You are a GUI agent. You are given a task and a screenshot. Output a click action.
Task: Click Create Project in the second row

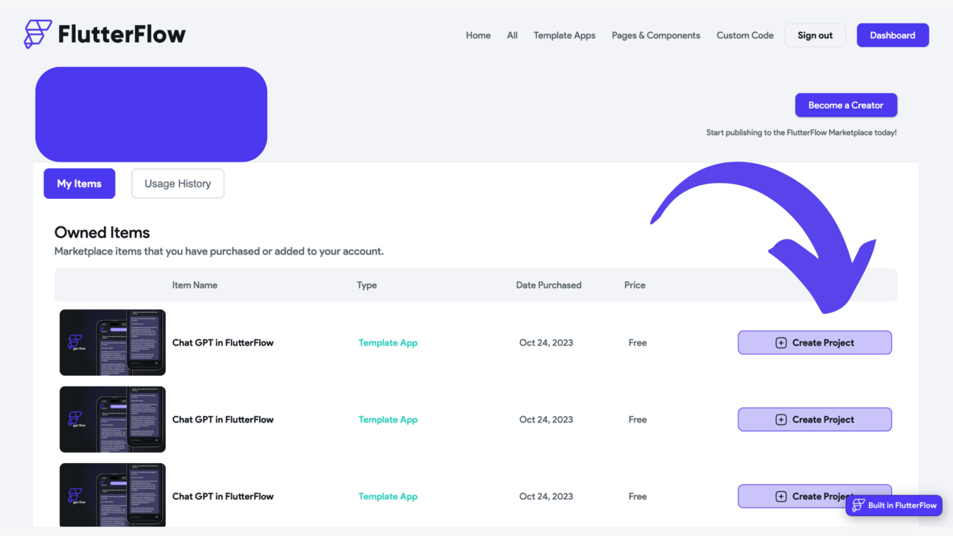(815, 420)
